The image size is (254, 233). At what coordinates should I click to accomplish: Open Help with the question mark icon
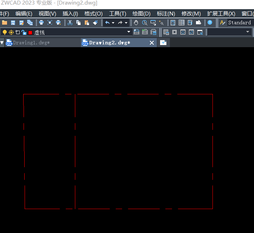tap(210, 23)
